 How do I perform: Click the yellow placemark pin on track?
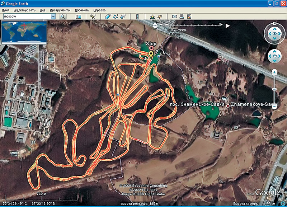tap(151, 55)
